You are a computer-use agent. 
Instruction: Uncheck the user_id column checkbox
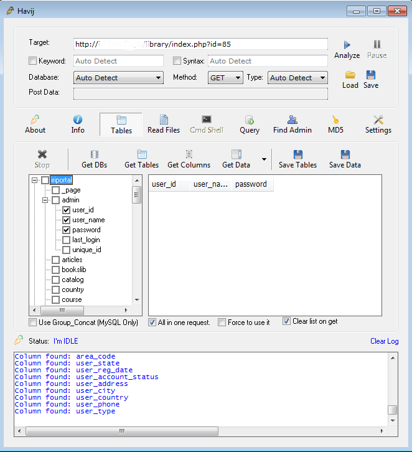click(66, 210)
